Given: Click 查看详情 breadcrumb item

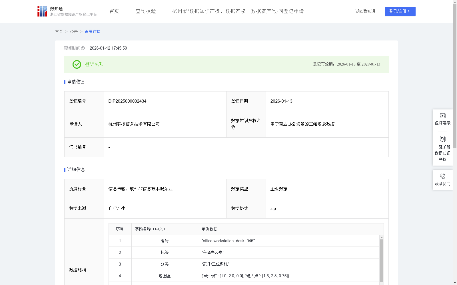Looking at the screenshot, I should (93, 32).
